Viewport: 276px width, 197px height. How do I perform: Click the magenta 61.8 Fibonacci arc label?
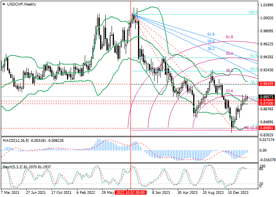pyautogui.click(x=229, y=37)
